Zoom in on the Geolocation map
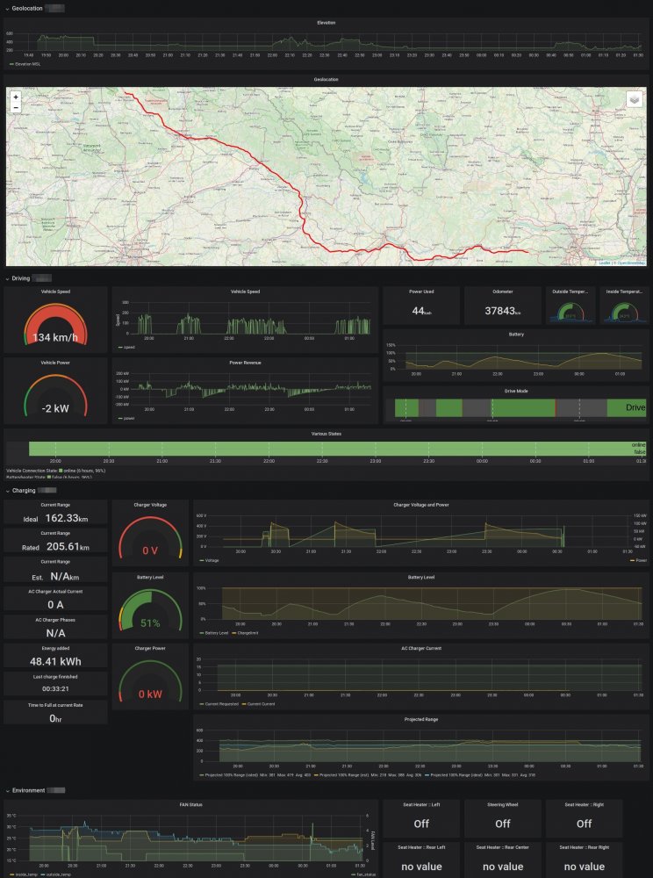The width and height of the screenshot is (653, 878). pos(16,97)
